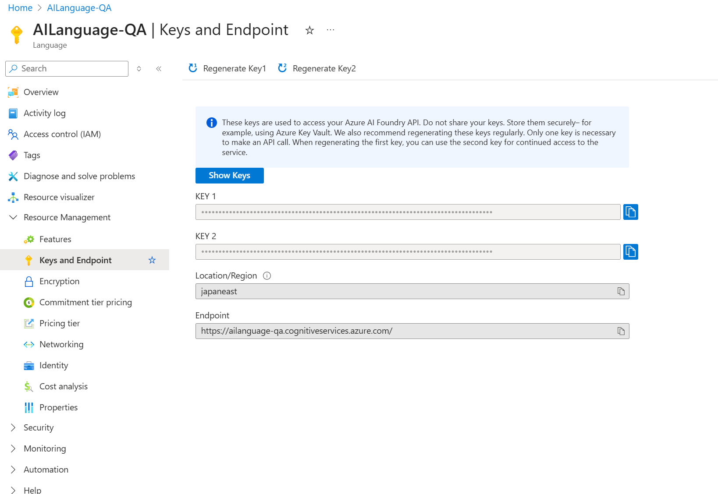Viewport: 718px width, 494px height.
Task: Click the japaneast region field
Action: click(x=412, y=291)
